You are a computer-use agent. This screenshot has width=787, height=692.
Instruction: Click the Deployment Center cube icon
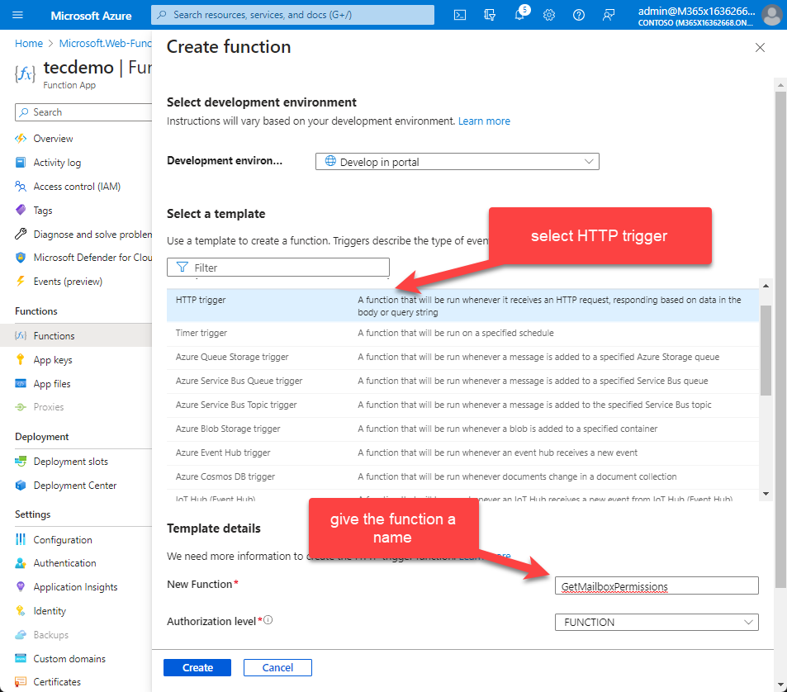[x=21, y=486]
